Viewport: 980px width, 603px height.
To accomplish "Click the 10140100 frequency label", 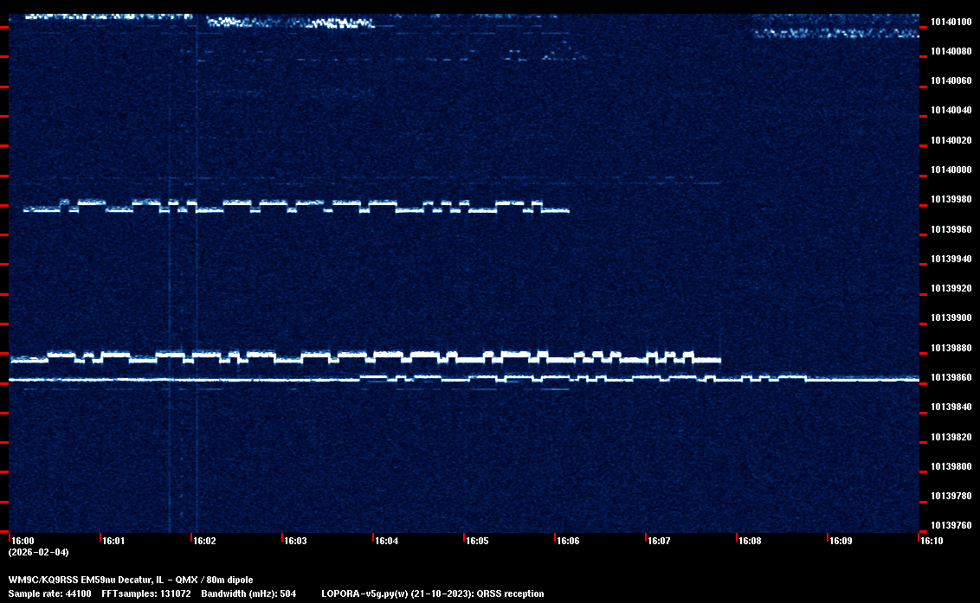I will click(x=950, y=22).
